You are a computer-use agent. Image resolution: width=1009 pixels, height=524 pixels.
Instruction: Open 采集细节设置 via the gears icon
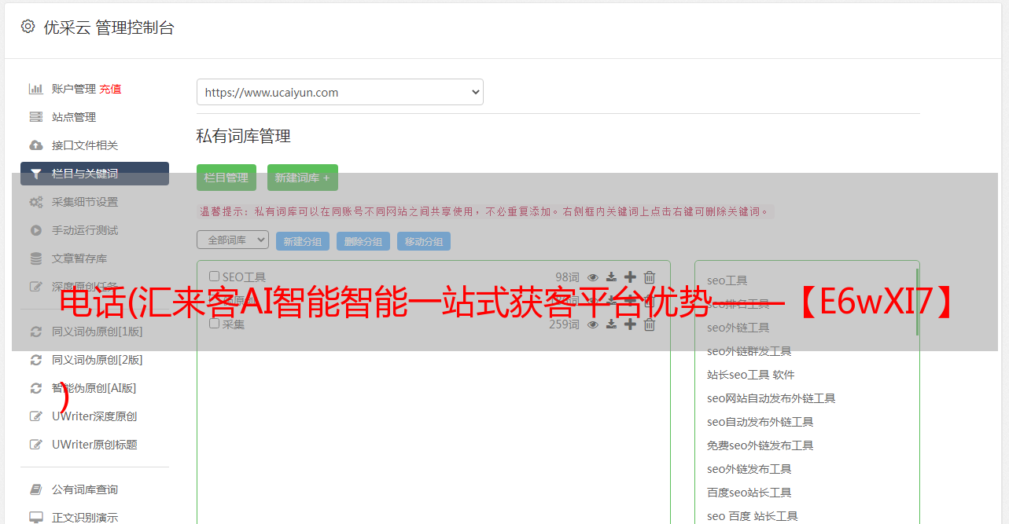pyautogui.click(x=36, y=202)
